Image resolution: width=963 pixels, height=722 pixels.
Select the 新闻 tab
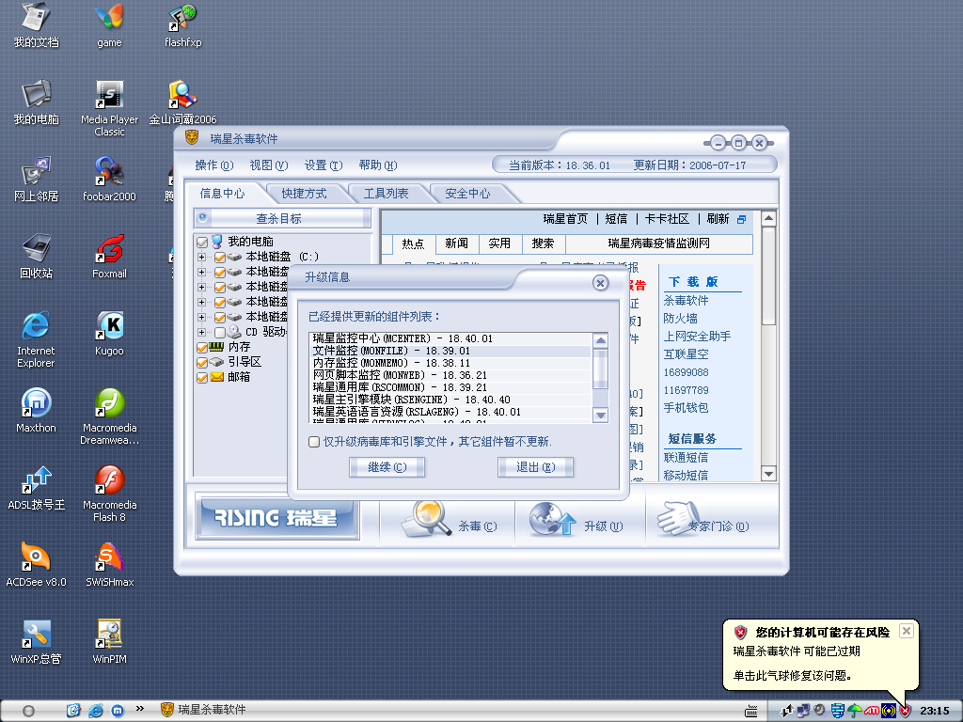tap(456, 243)
